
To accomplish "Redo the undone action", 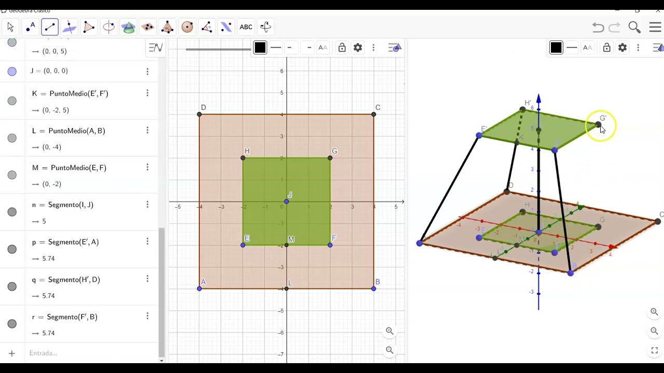I will coord(615,27).
